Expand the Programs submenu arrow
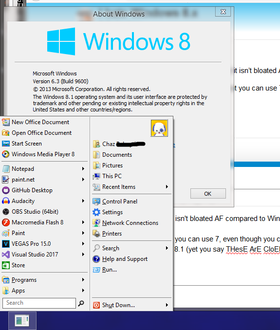Image resolution: width=280 pixels, height=330 pixels. tap(83, 280)
